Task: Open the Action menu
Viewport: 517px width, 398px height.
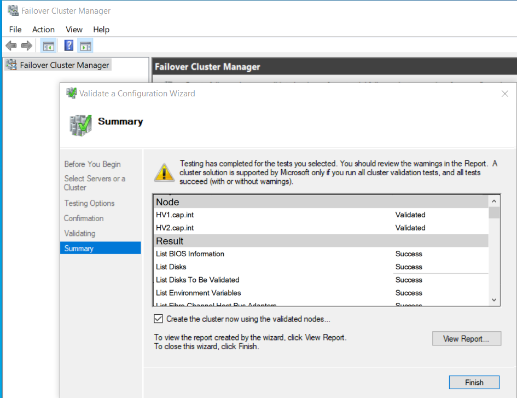Action: pos(43,30)
